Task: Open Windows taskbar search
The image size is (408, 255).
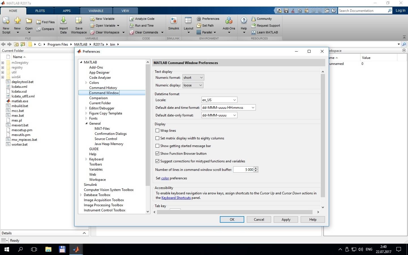Action: pos(20,249)
